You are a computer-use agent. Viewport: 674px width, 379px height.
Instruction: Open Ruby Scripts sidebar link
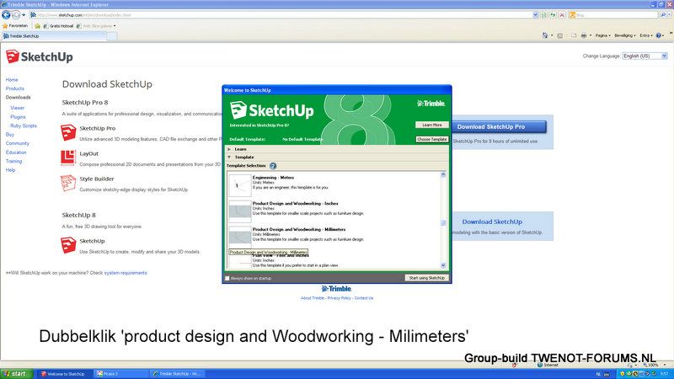click(x=24, y=125)
